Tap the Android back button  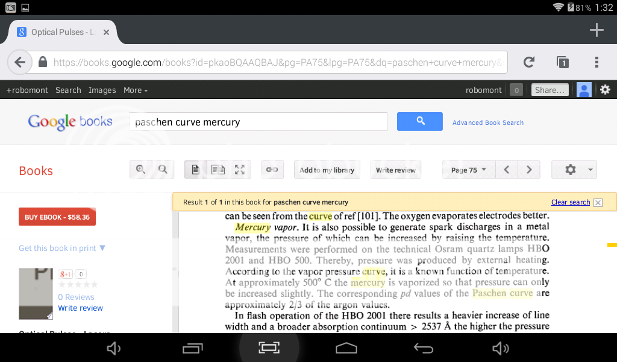tap(424, 348)
